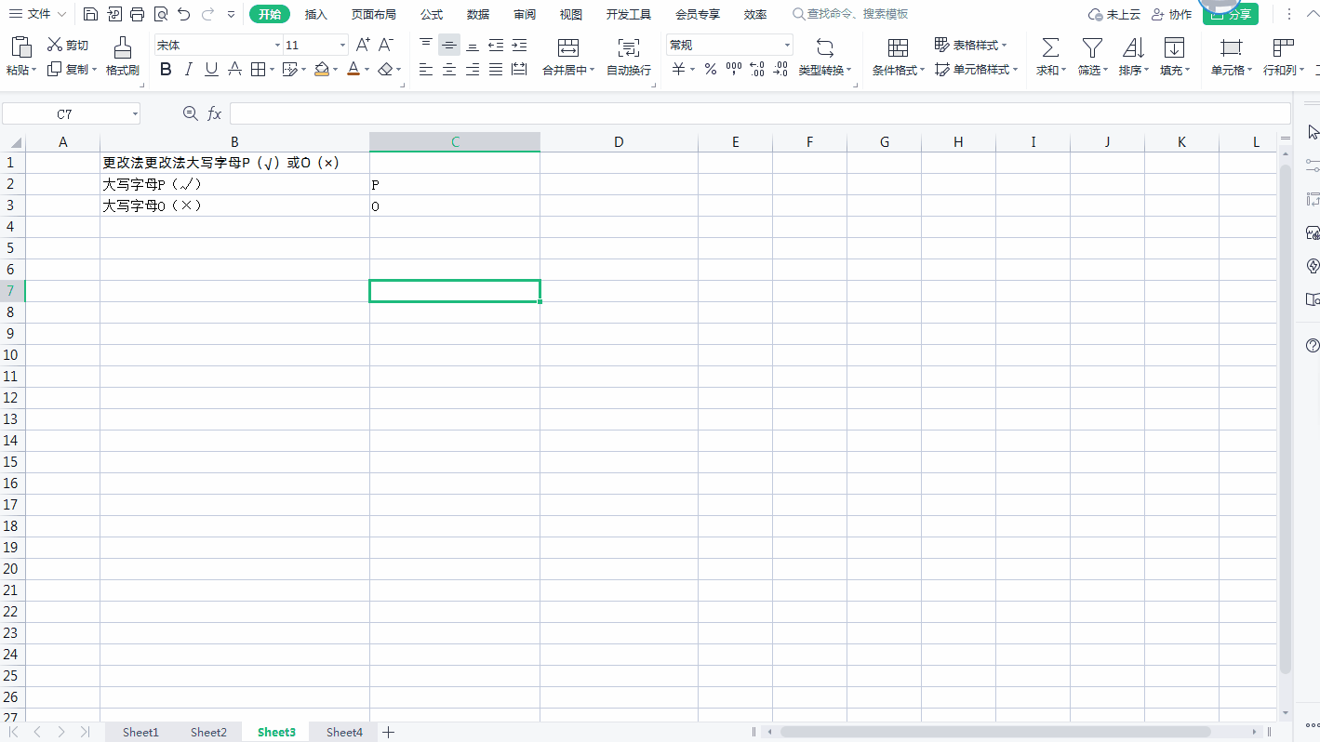This screenshot has width=1320, height=742.
Task: Toggle Bold formatting
Action: pos(166,69)
